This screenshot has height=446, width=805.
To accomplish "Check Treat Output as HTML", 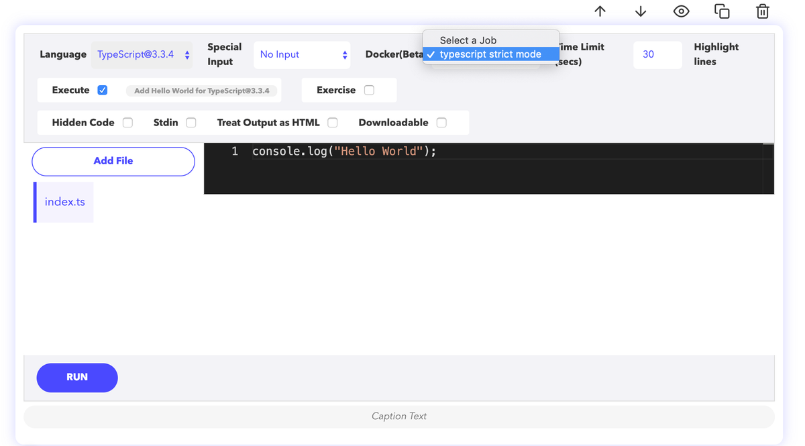I will [x=333, y=123].
